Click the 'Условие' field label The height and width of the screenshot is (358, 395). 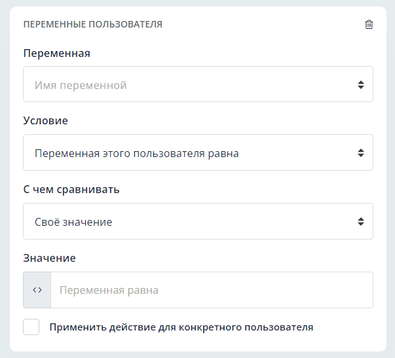pyautogui.click(x=45, y=121)
